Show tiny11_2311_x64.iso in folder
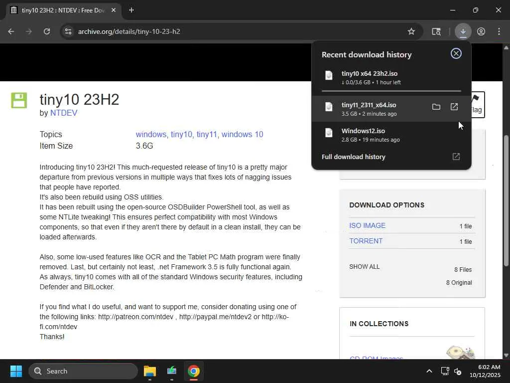Screen dimensions: 510x383 point(436,107)
